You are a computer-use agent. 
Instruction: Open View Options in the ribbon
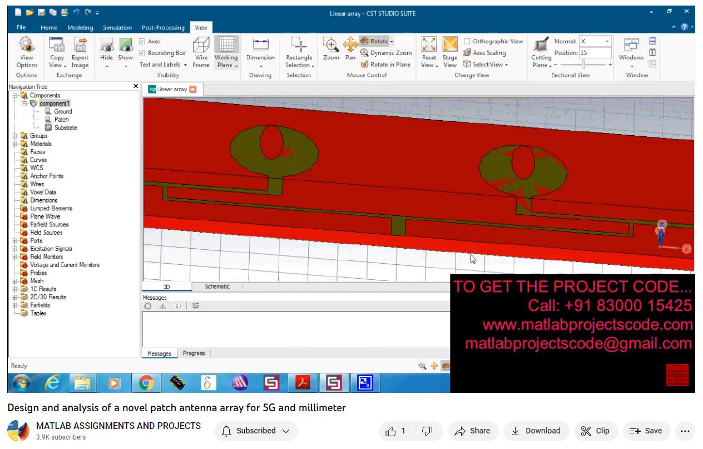pos(26,53)
